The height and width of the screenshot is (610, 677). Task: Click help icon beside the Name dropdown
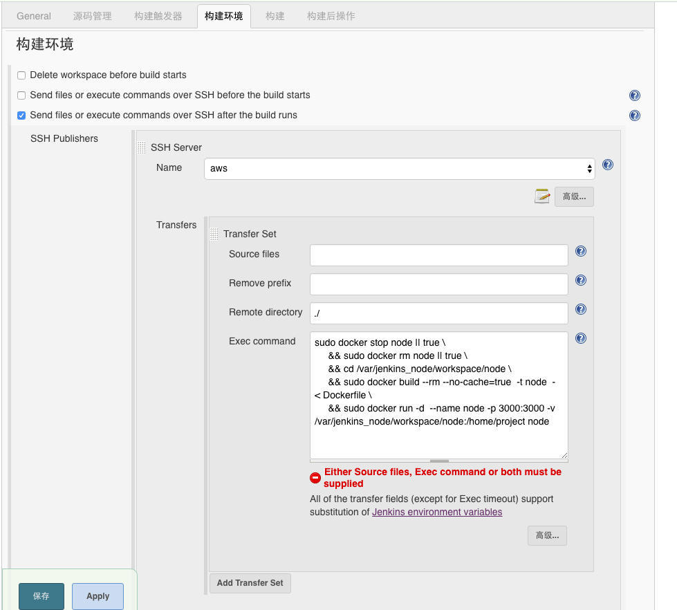607,165
